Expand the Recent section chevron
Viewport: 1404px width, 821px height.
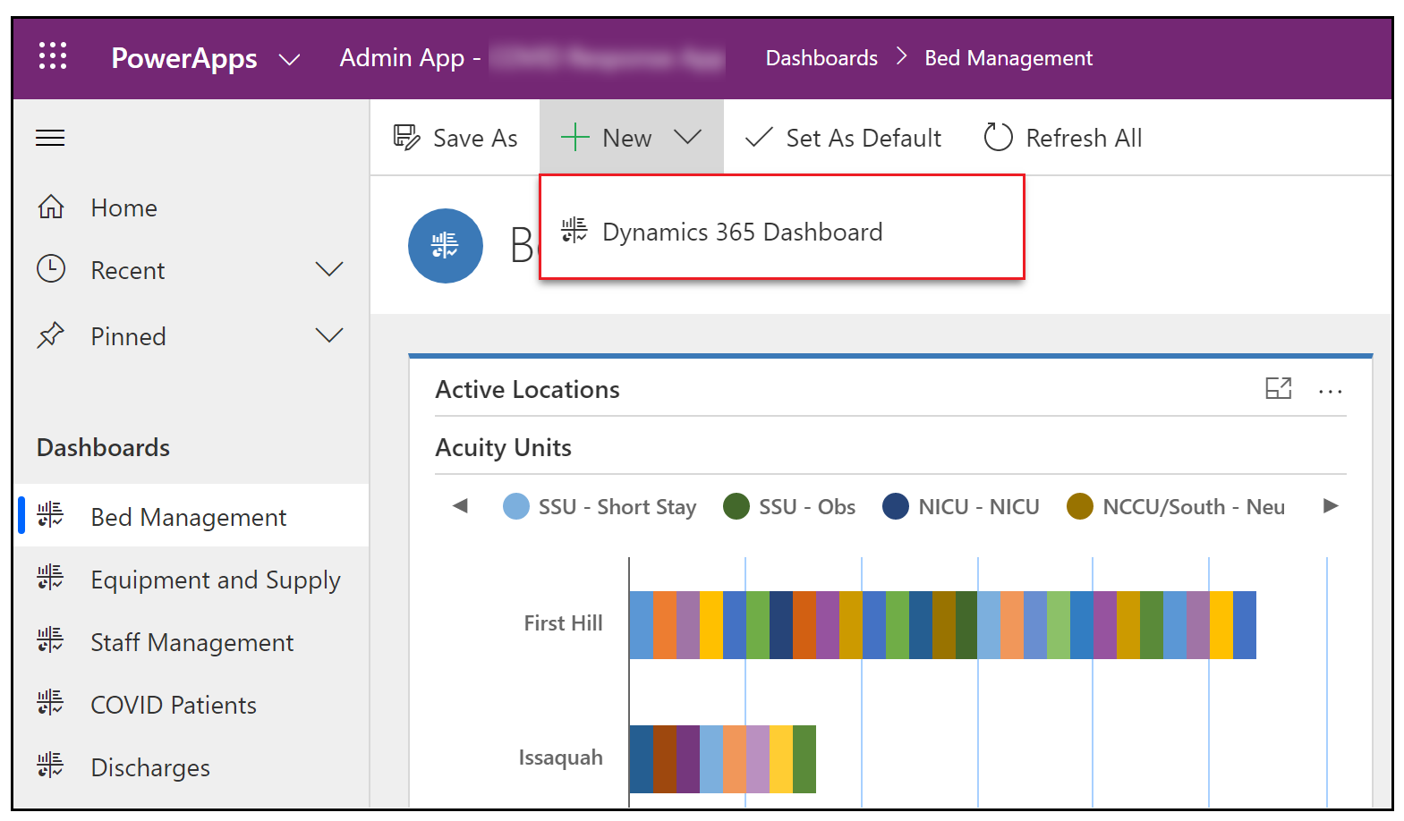point(329,269)
